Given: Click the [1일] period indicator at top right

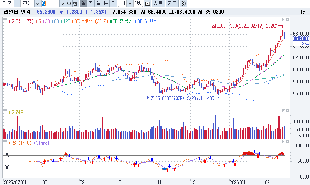Looking at the screenshot, I should 302,12.
